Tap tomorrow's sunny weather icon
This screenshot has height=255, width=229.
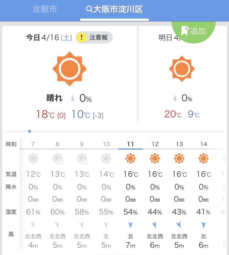[x=182, y=69]
